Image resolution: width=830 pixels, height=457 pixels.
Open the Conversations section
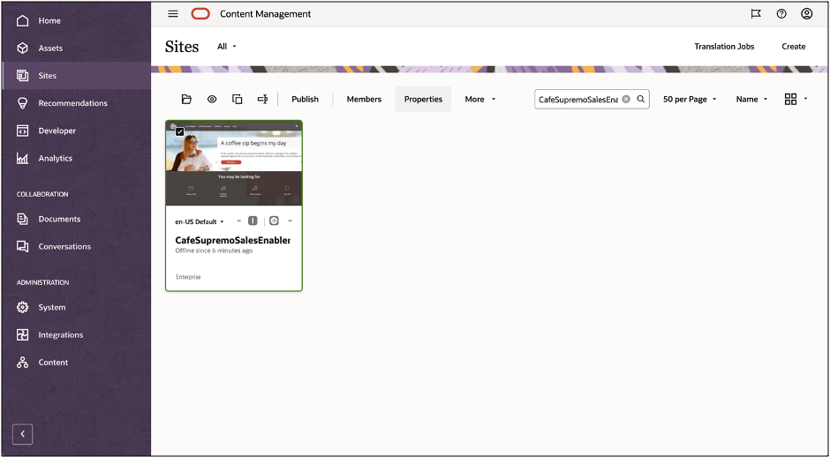[x=76, y=246]
